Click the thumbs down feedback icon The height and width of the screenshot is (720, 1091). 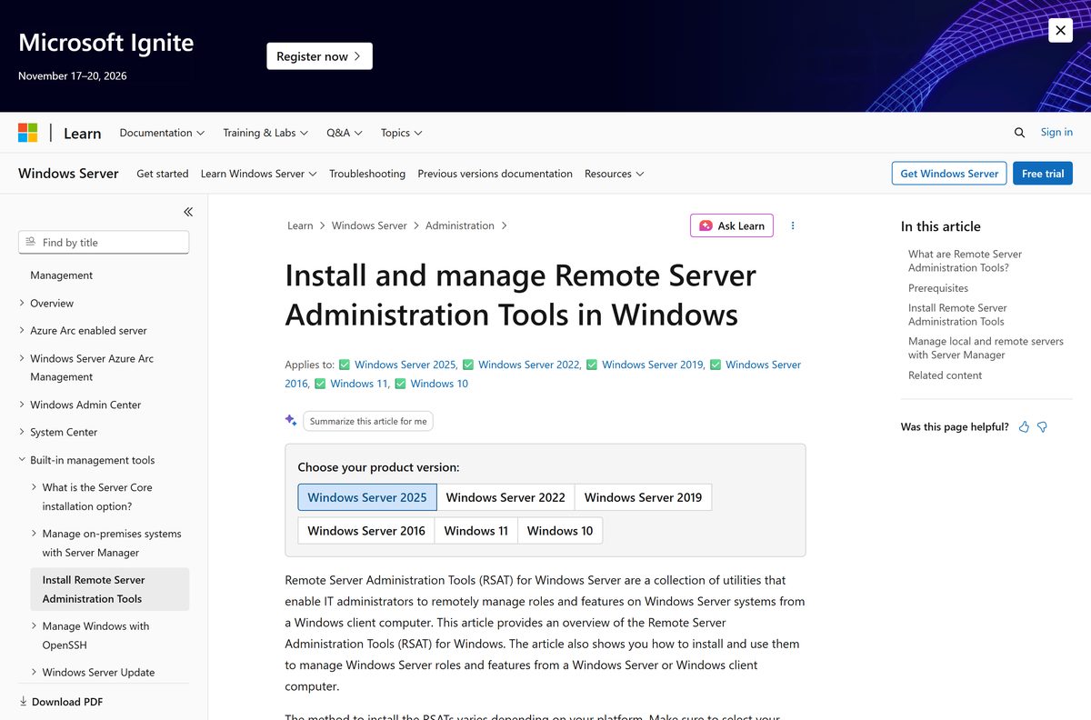(x=1042, y=427)
